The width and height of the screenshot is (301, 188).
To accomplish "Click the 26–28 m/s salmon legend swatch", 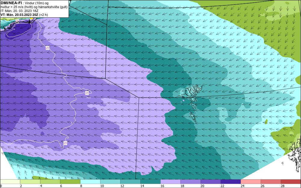I will click(x=271, y=182).
